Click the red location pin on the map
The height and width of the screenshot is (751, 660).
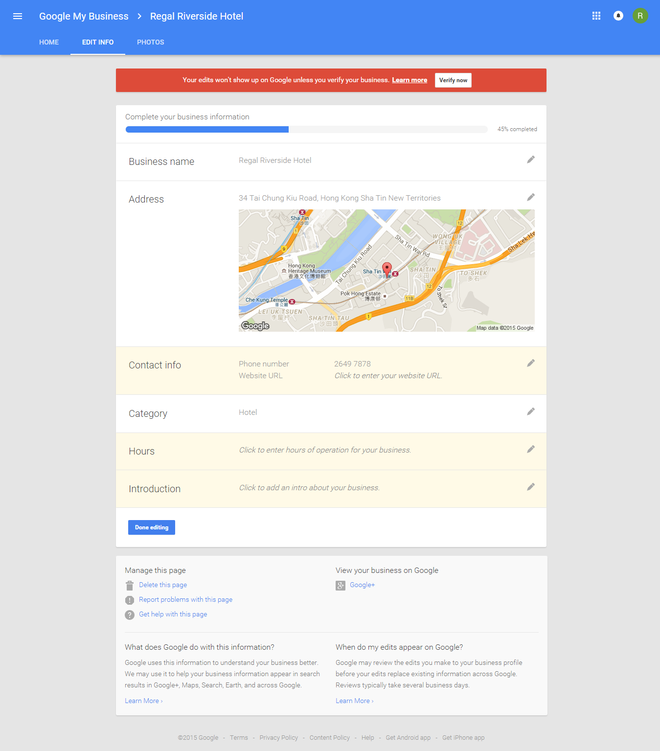pyautogui.click(x=387, y=269)
